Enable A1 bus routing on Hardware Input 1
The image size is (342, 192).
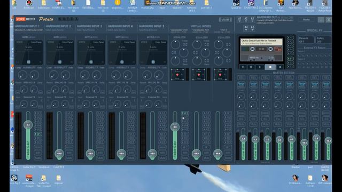point(38,113)
